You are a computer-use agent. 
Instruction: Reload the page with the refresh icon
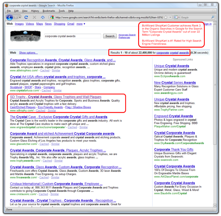(x=26, y=17)
